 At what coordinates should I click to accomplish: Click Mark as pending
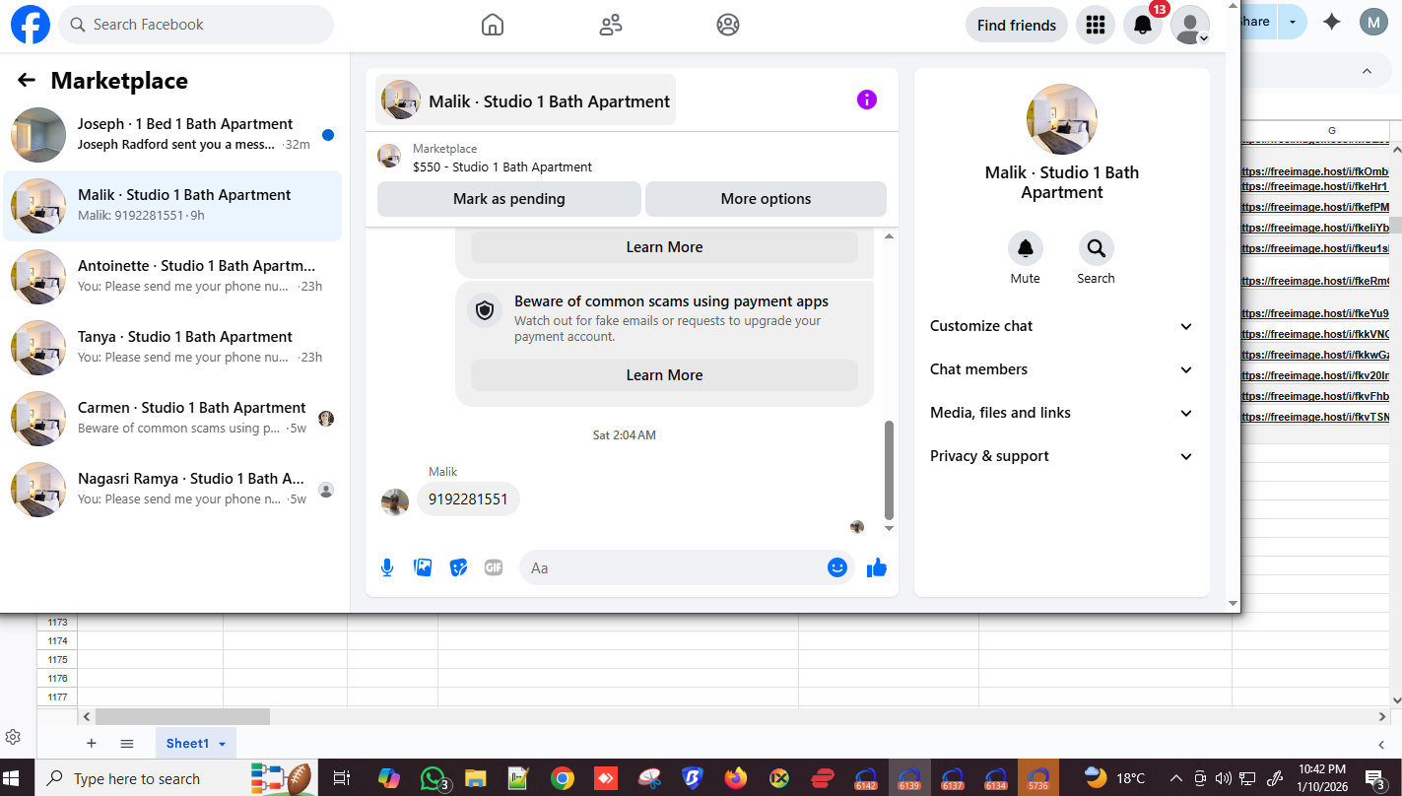tap(509, 199)
